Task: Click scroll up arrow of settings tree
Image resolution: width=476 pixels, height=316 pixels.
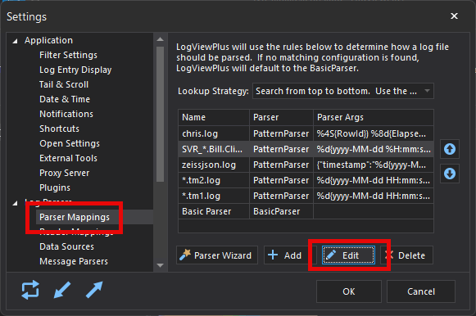Action: [160, 39]
